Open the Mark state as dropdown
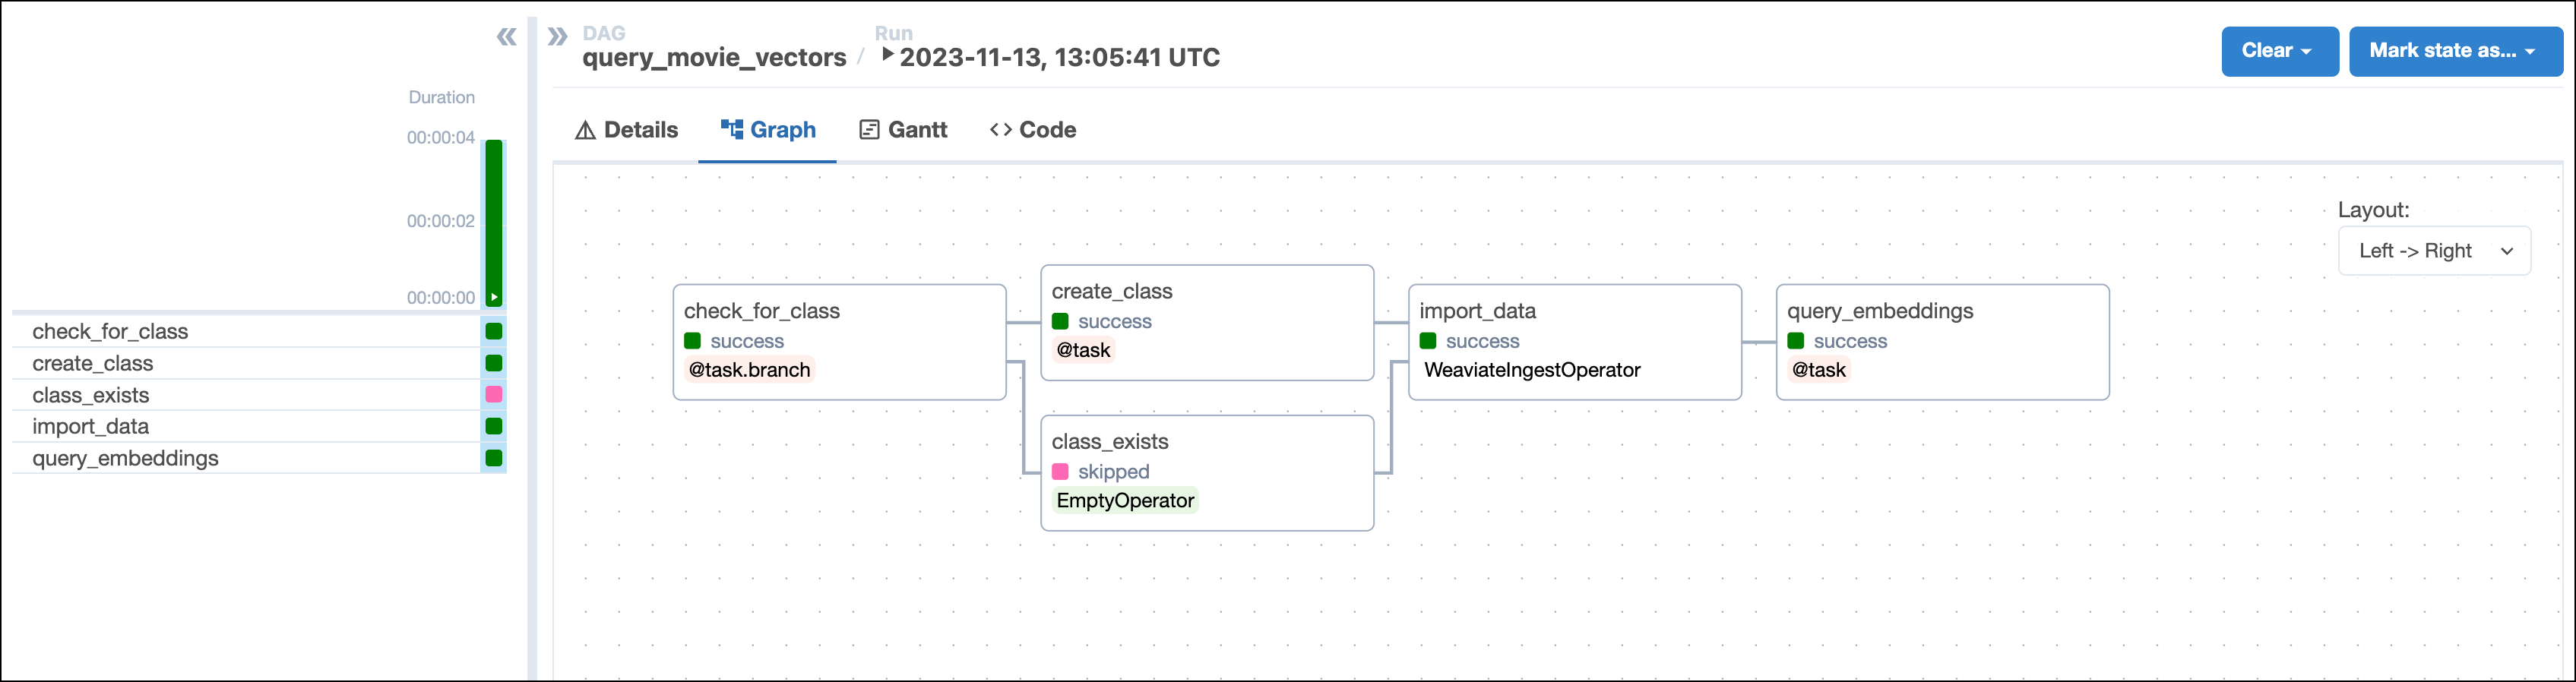The image size is (2576, 682). point(2454,51)
